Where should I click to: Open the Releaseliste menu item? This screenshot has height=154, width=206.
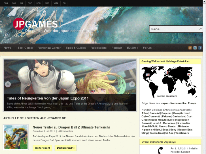[99, 48]
